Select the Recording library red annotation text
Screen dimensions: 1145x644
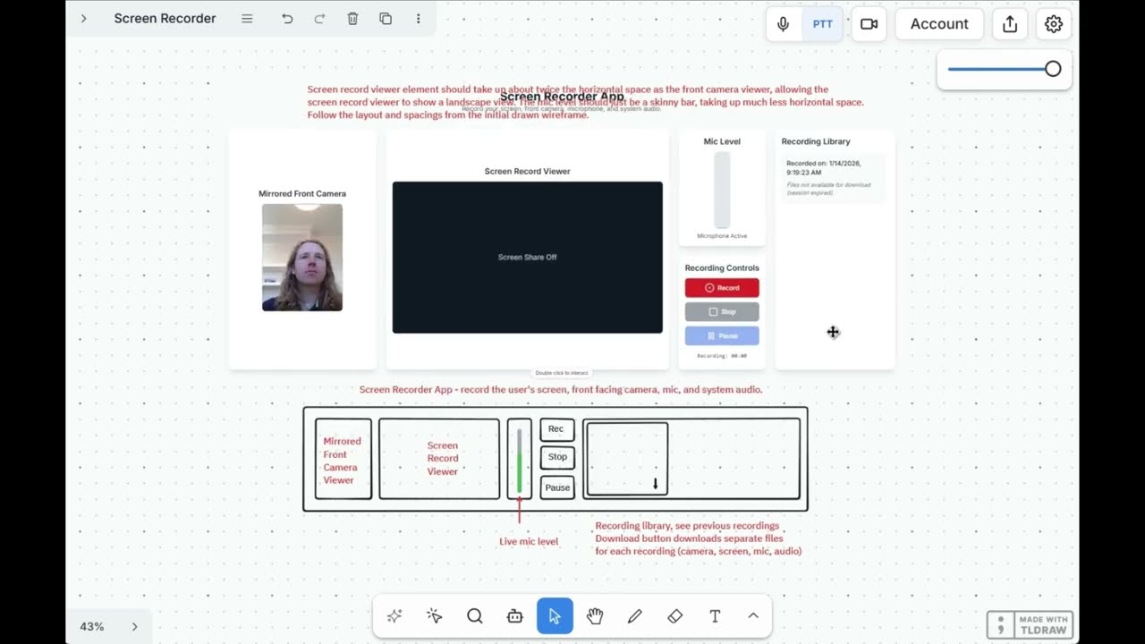pyautogui.click(x=699, y=538)
